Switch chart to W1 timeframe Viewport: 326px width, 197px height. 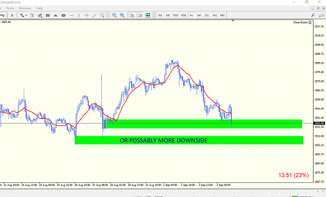[x=214, y=16]
